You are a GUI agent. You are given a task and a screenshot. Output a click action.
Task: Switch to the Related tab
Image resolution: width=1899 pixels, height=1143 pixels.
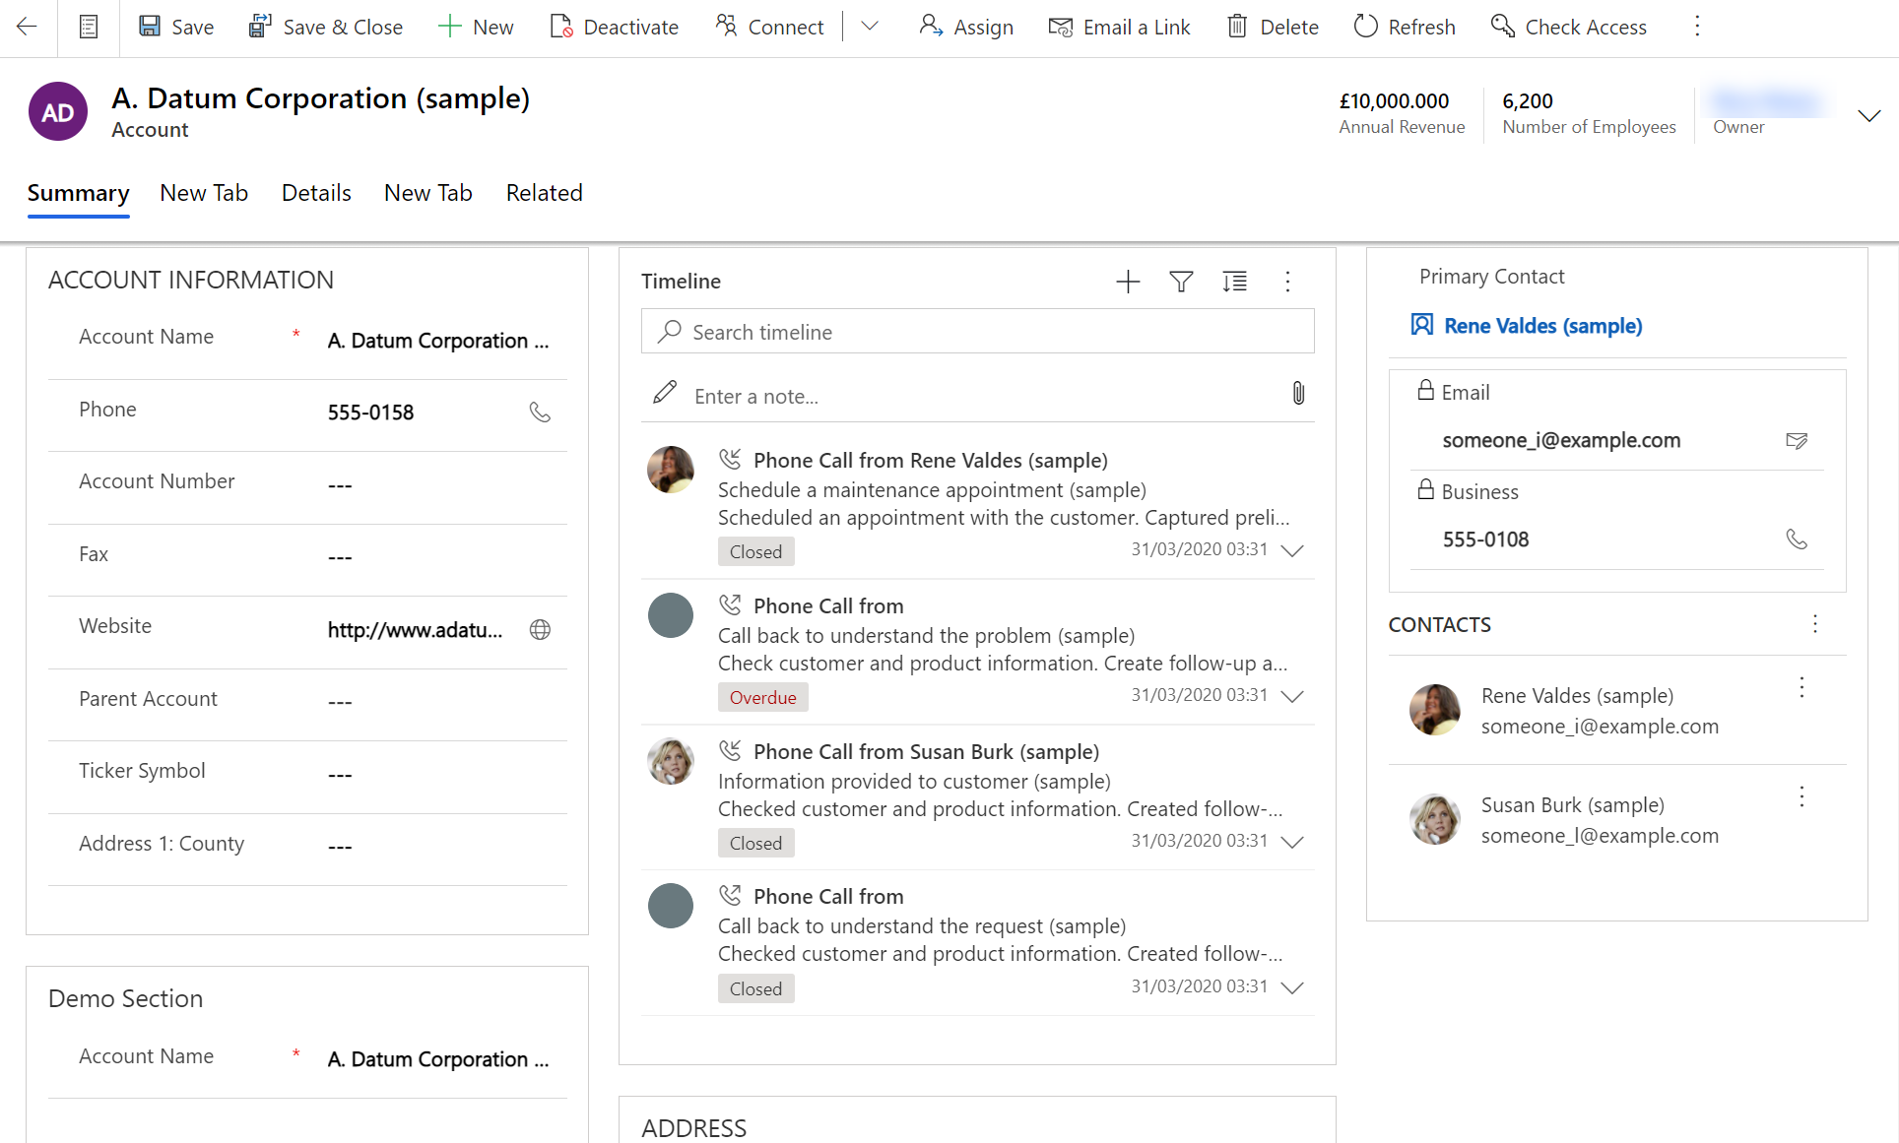coord(544,193)
